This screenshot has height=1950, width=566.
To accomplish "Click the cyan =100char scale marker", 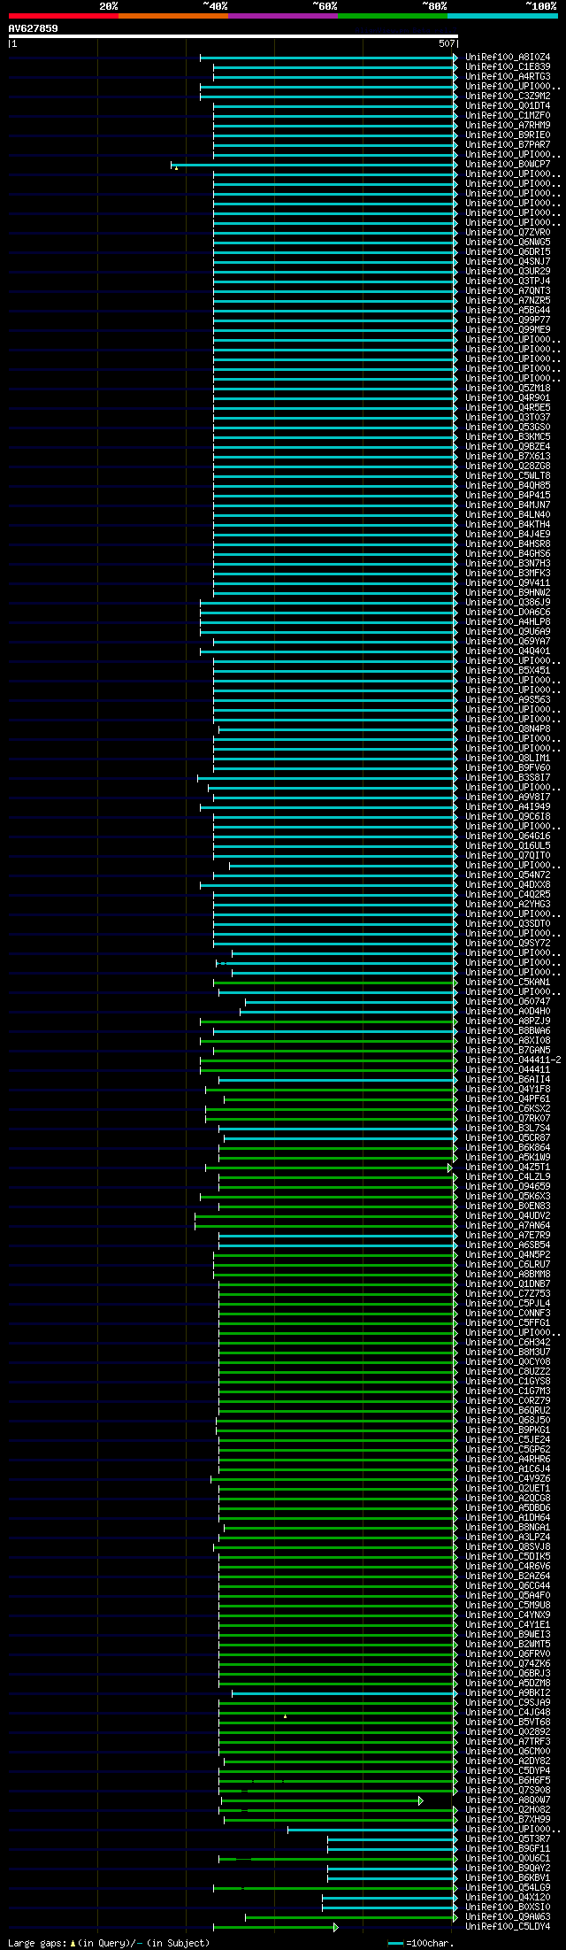I will [x=395, y=1943].
